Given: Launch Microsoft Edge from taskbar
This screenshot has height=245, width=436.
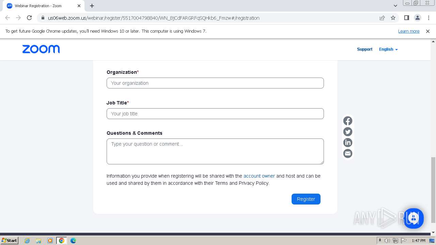Looking at the screenshot, I should [x=73, y=241].
